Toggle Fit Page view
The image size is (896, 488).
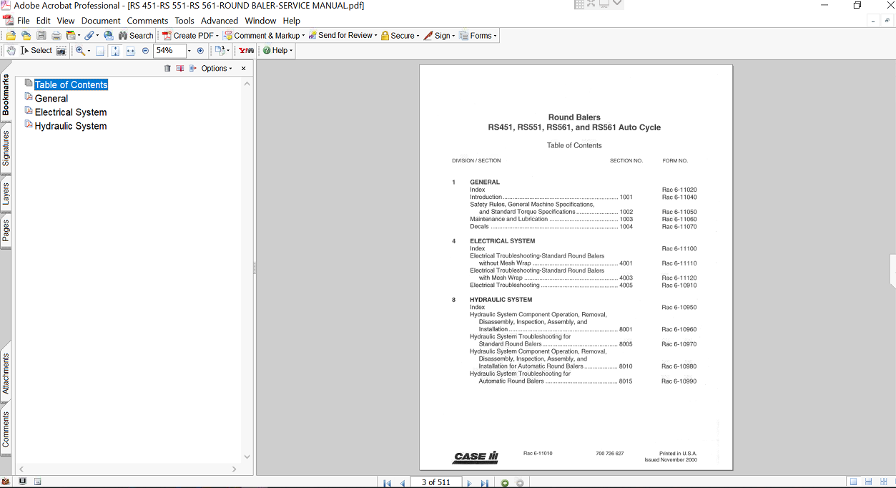pos(115,51)
